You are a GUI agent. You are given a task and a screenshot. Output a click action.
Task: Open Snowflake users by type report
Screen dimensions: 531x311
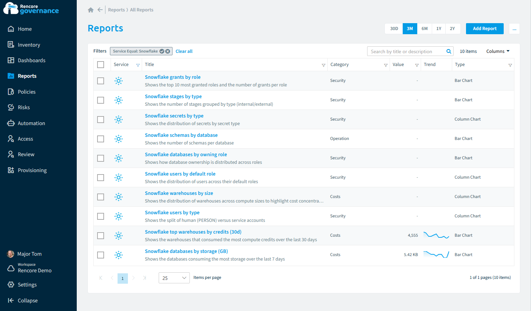[x=172, y=213]
